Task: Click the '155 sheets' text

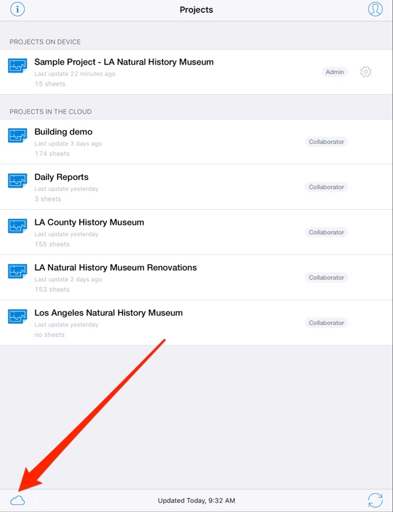Action: click(x=52, y=245)
